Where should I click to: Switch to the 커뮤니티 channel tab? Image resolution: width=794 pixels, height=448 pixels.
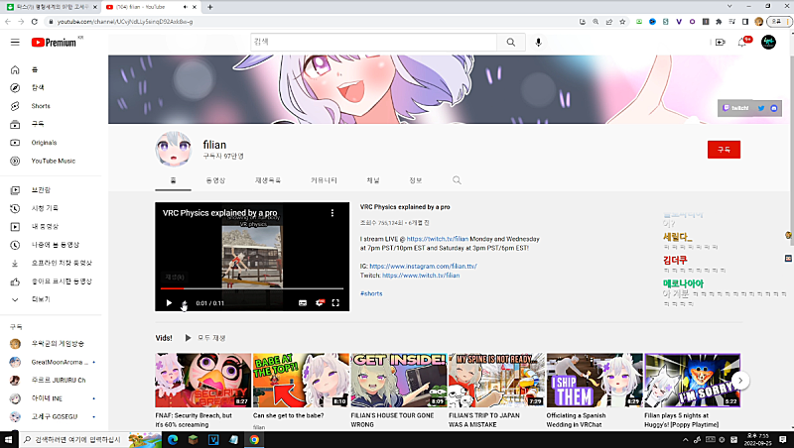[x=324, y=180]
